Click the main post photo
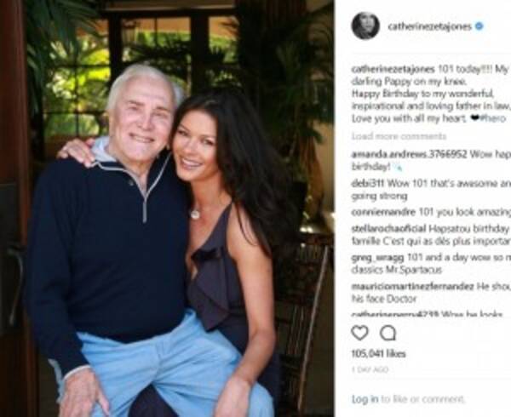 point(166,208)
